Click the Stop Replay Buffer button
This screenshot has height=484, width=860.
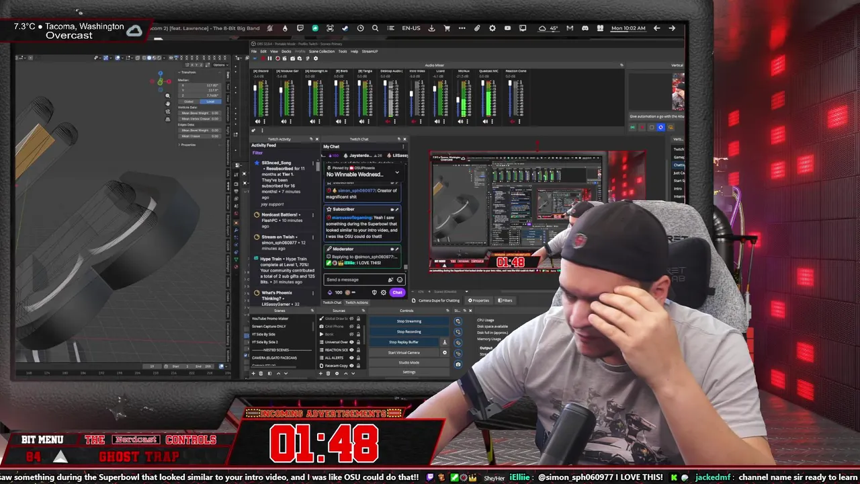coord(403,342)
